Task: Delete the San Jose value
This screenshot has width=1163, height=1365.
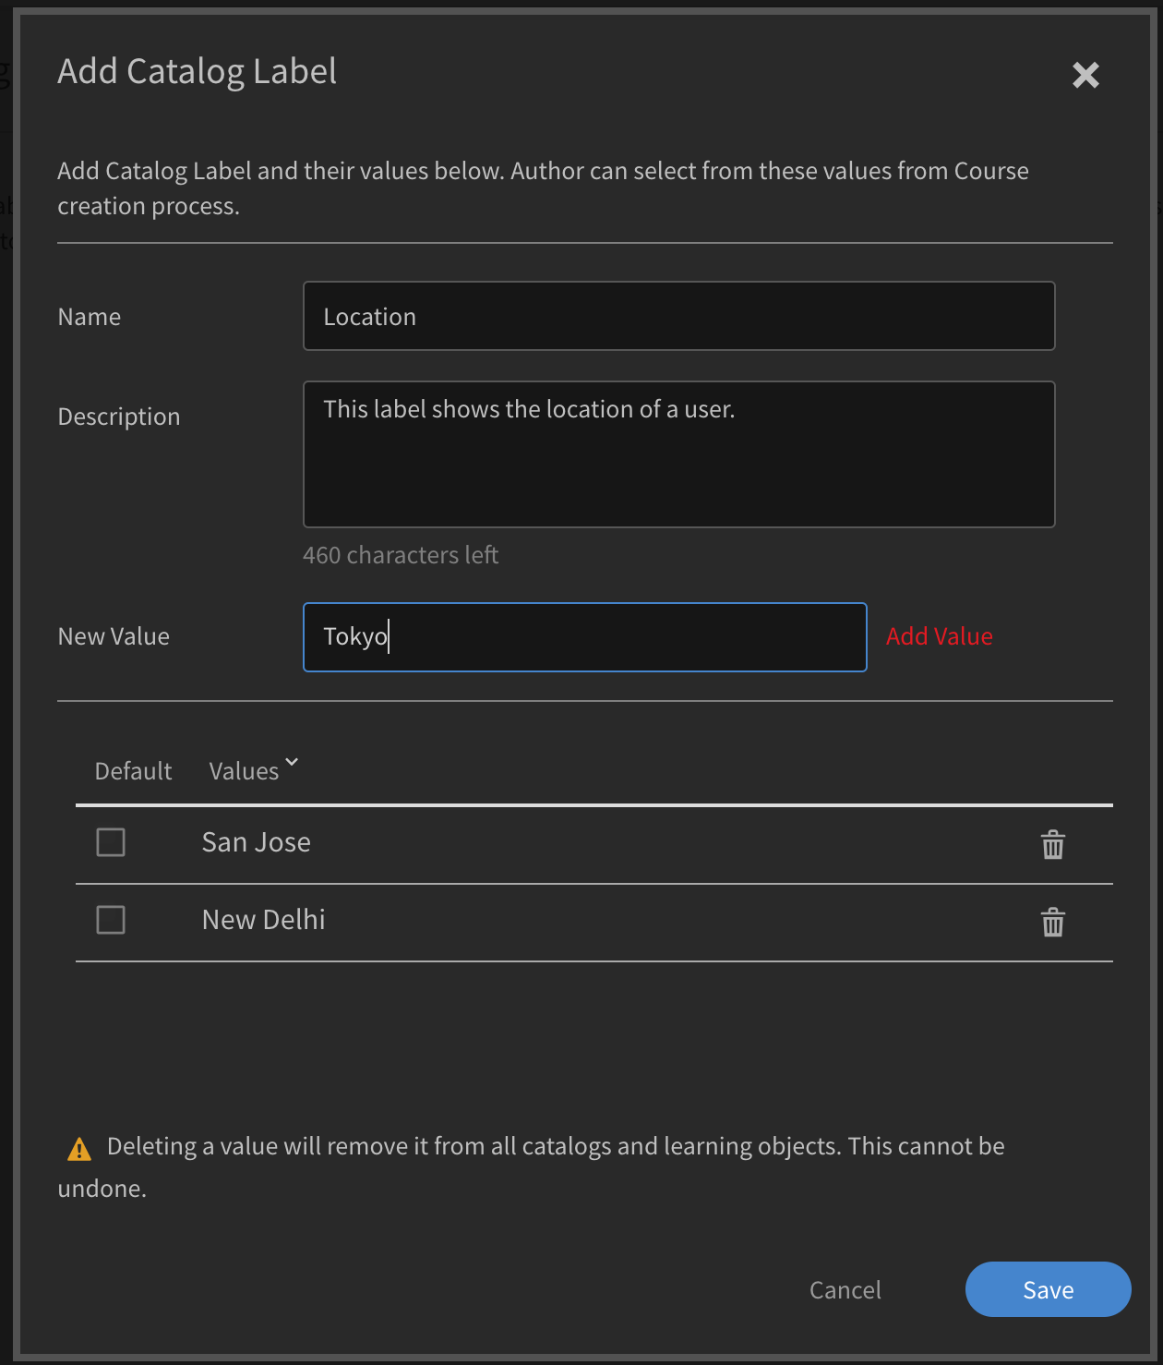Action: 1053,845
